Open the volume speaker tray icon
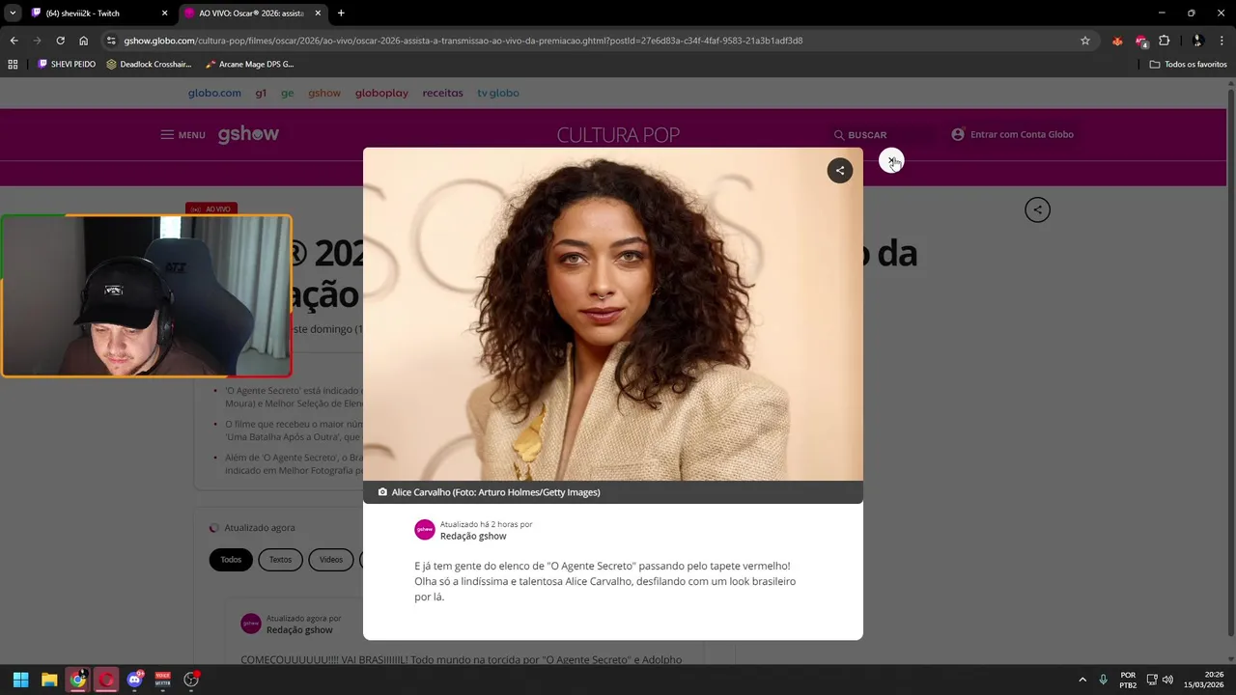 click(1167, 680)
